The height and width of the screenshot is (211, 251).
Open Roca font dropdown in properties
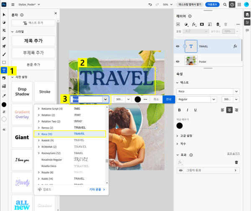(x=236, y=92)
